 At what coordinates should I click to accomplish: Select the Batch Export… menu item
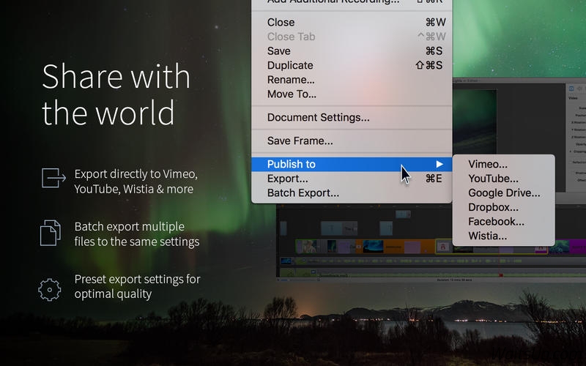[x=352, y=193]
